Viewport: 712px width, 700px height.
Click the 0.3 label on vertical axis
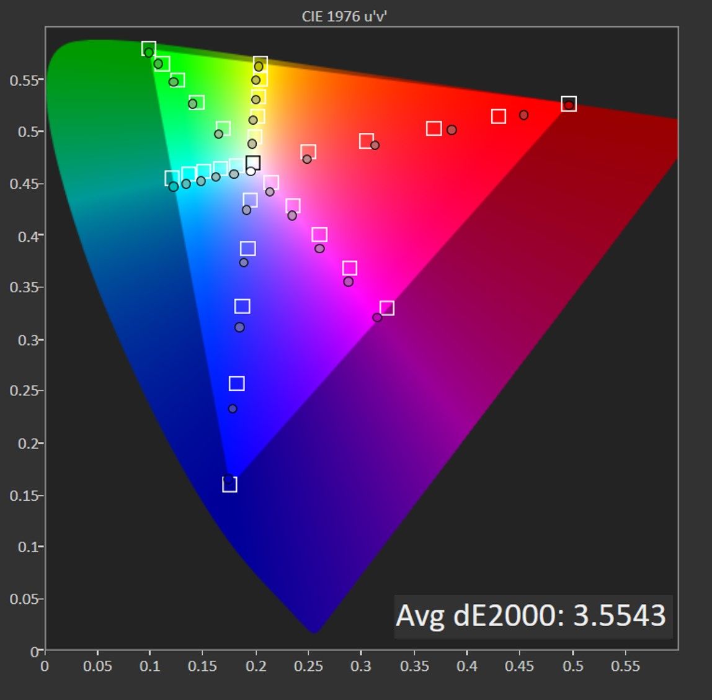coord(28,340)
